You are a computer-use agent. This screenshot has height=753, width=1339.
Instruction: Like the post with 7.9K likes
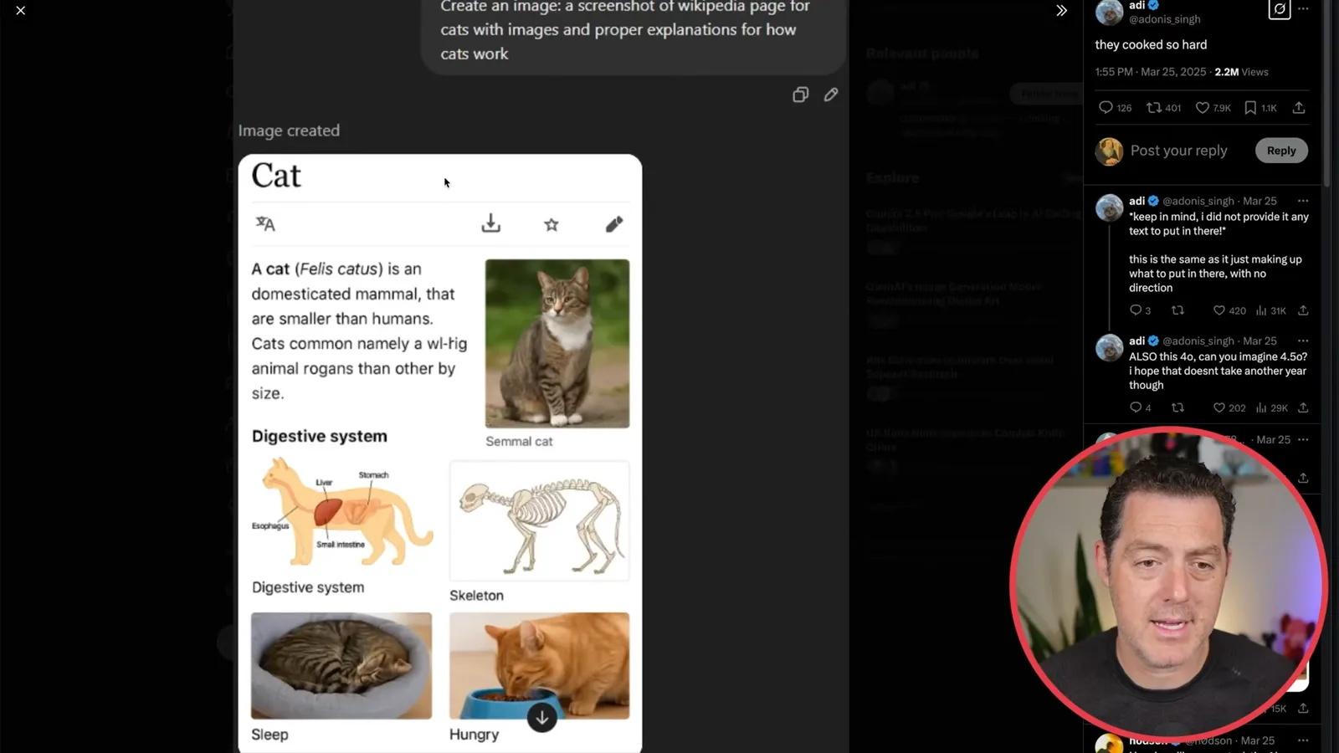click(1213, 108)
